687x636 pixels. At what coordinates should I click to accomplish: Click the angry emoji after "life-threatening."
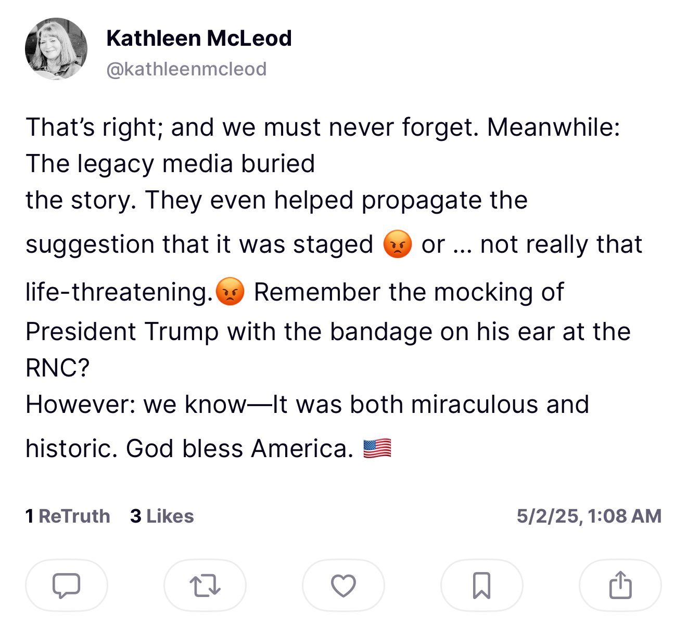point(230,292)
